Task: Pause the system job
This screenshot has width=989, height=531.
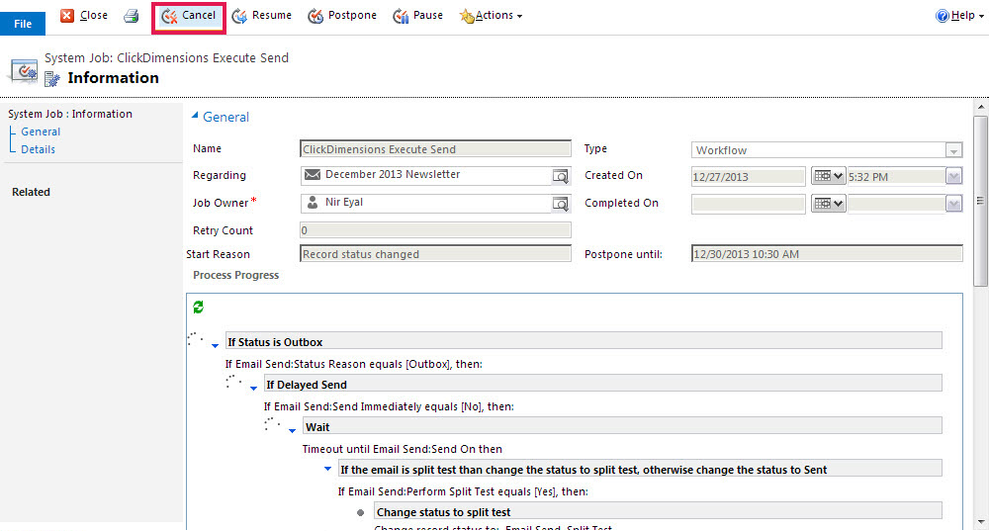Action: coord(417,16)
